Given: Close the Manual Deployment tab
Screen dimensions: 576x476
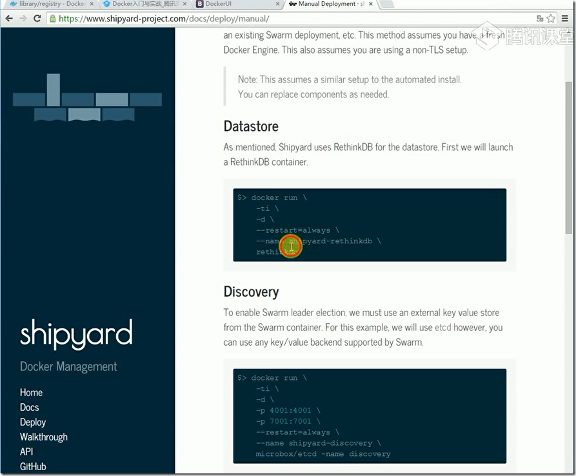Looking at the screenshot, I should (371, 4).
